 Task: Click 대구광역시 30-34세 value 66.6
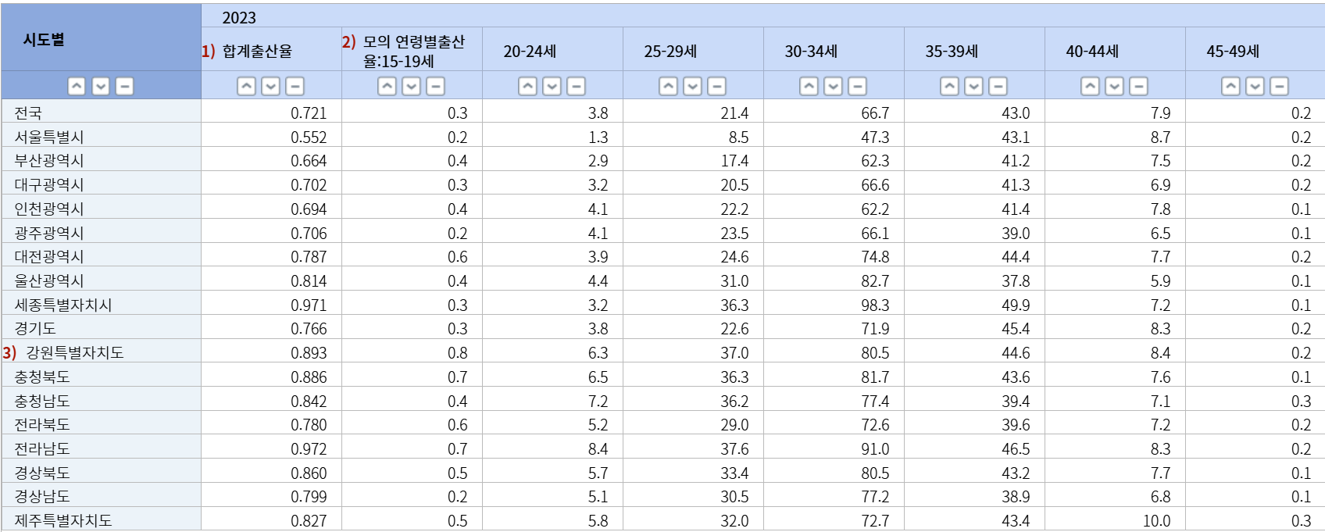875,184
